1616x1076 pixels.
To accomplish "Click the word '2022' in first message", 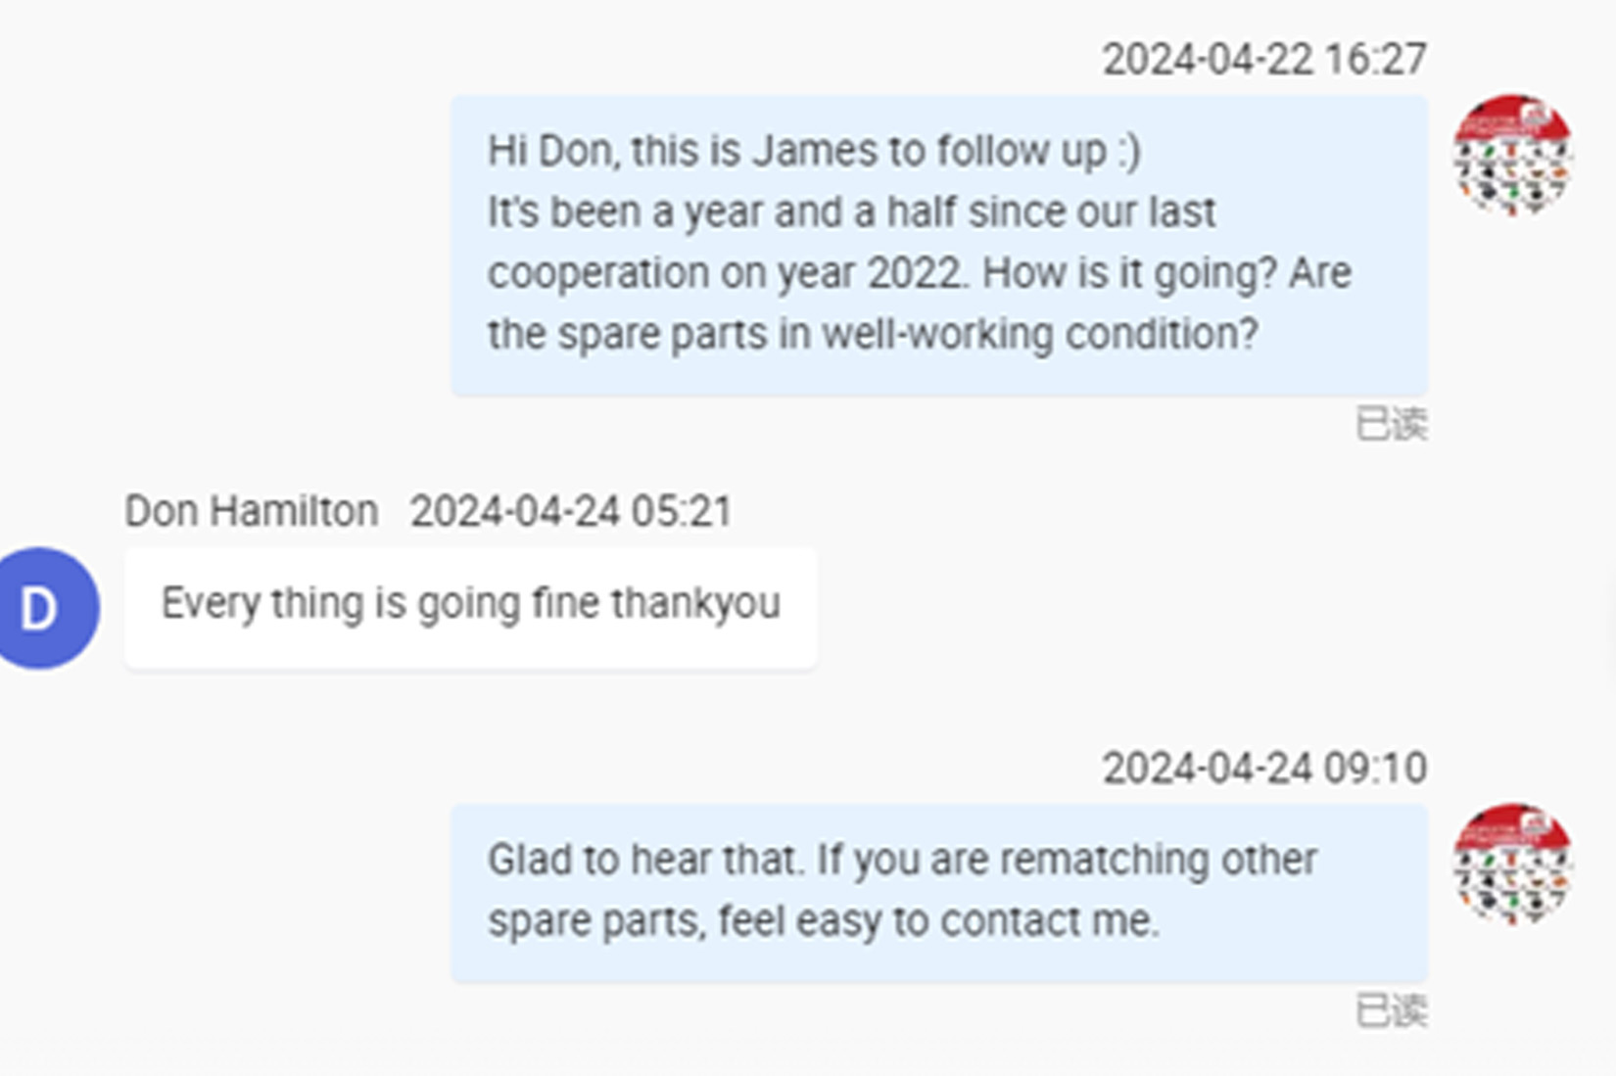I will coord(914,273).
